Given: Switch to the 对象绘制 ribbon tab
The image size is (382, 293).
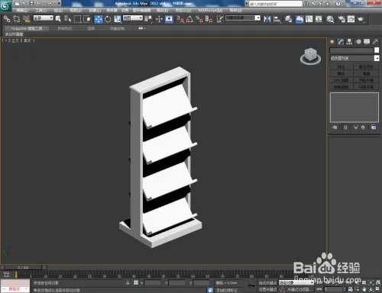Looking at the screenshot, I should [x=118, y=28].
